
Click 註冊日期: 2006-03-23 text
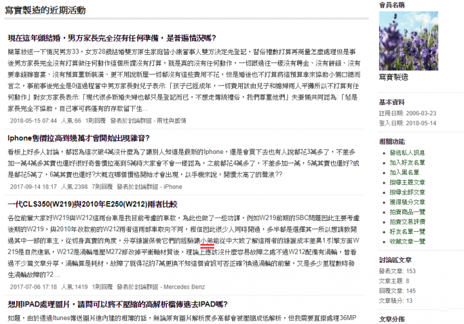407,113
